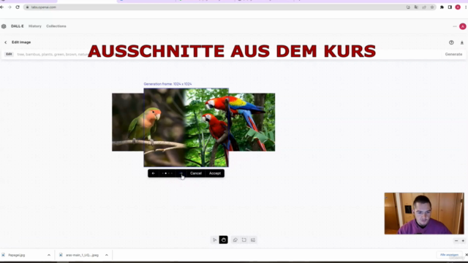Go back from Edit image
Image resolution: width=468 pixels, height=263 pixels.
(x=6, y=42)
